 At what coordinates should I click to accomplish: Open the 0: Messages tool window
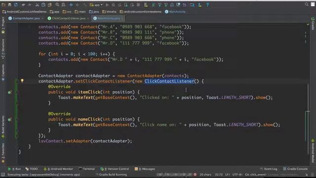coord(145,169)
